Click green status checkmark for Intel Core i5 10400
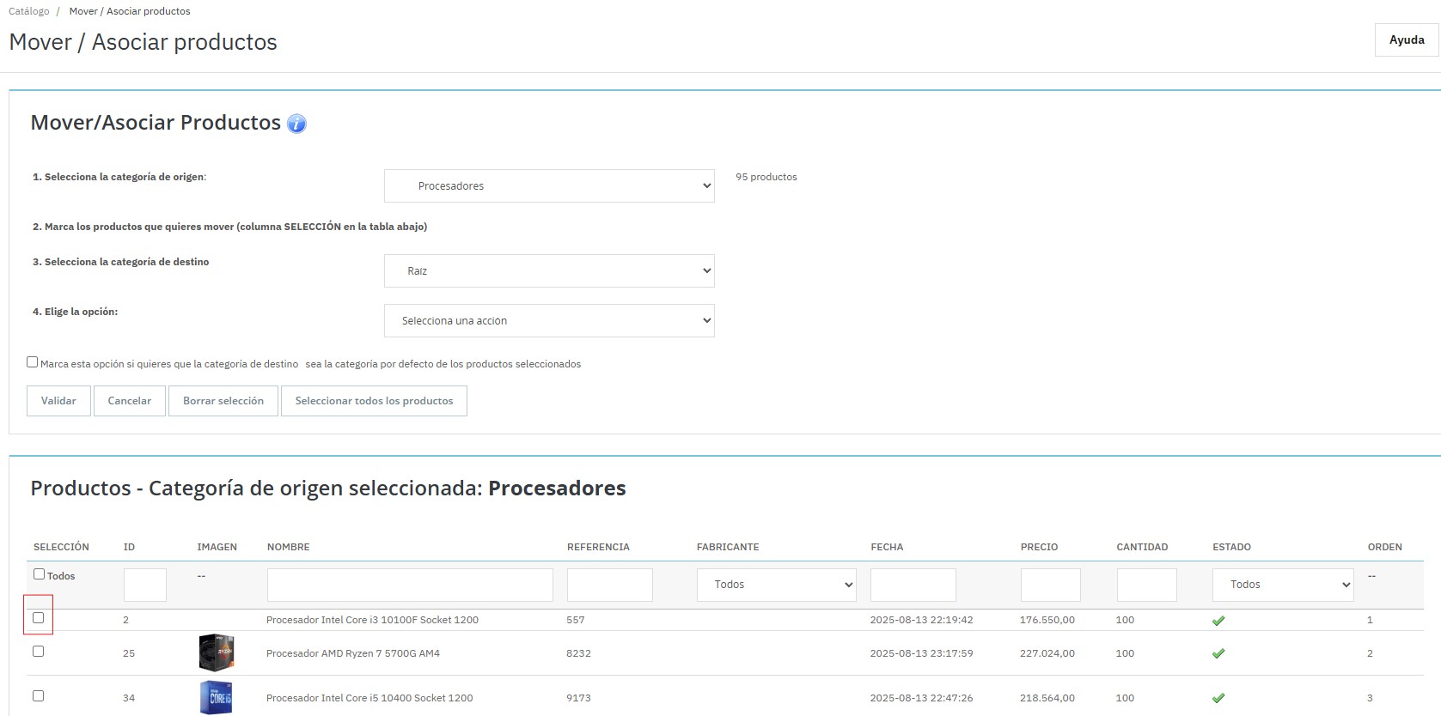The width and height of the screenshot is (1441, 716). [x=1218, y=698]
